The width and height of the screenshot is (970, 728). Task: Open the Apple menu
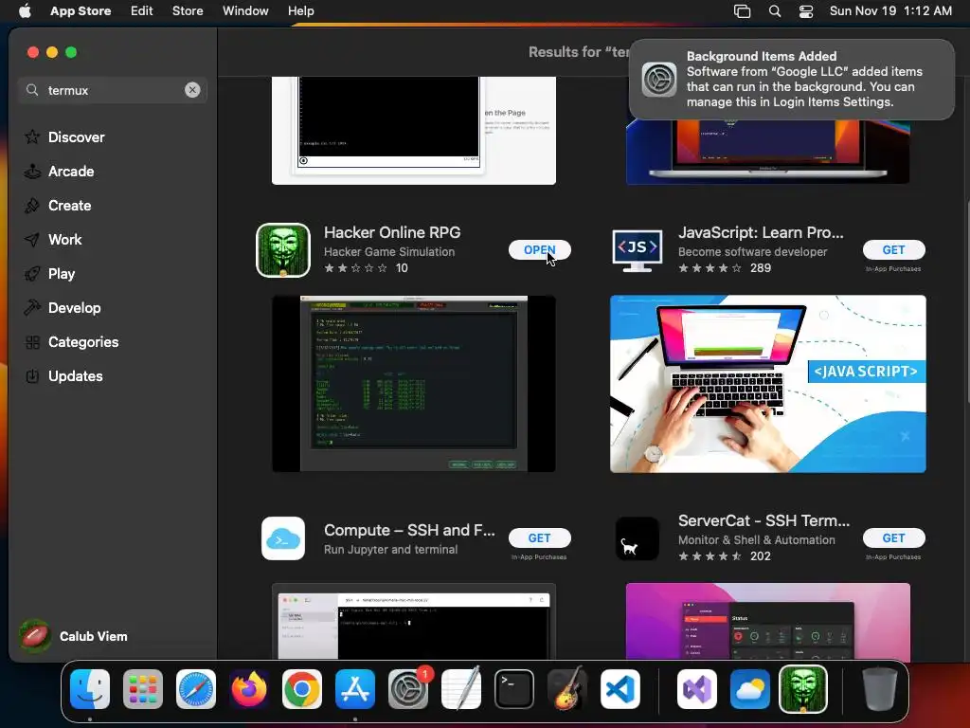[25, 10]
